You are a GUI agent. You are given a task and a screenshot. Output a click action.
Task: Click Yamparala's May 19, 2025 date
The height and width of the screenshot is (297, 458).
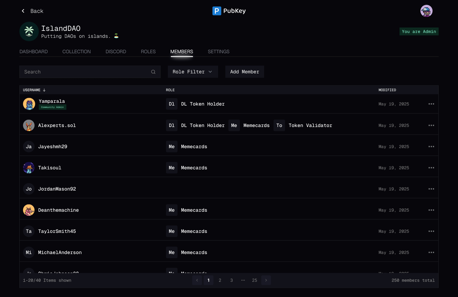[394, 104]
